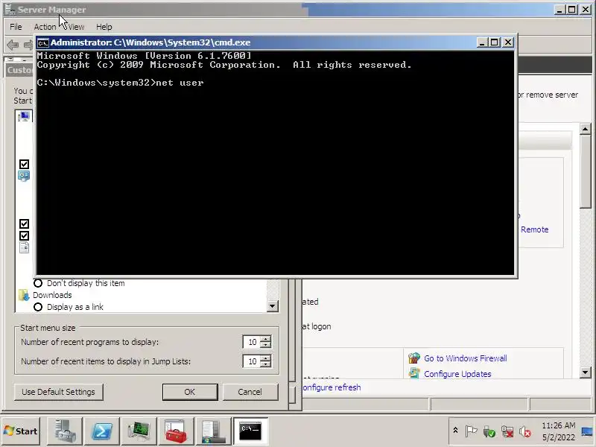Click the Downloads label text
Image resolution: width=596 pixels, height=447 pixels.
[52, 295]
